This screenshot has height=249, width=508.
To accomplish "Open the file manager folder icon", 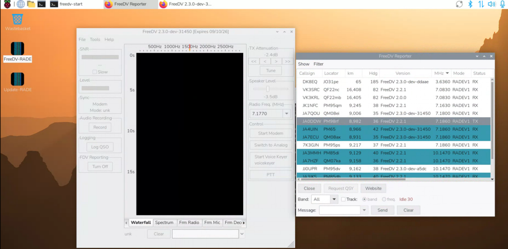I will pyautogui.click(x=31, y=4).
